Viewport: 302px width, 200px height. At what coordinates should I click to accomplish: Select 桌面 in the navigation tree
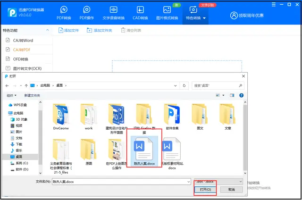point(19,157)
